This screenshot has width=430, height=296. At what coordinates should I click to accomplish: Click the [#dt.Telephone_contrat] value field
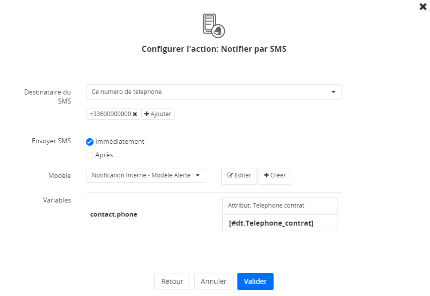(280, 223)
